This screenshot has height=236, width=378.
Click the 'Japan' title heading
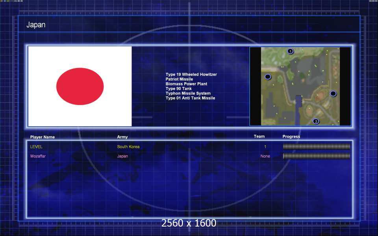coord(36,25)
